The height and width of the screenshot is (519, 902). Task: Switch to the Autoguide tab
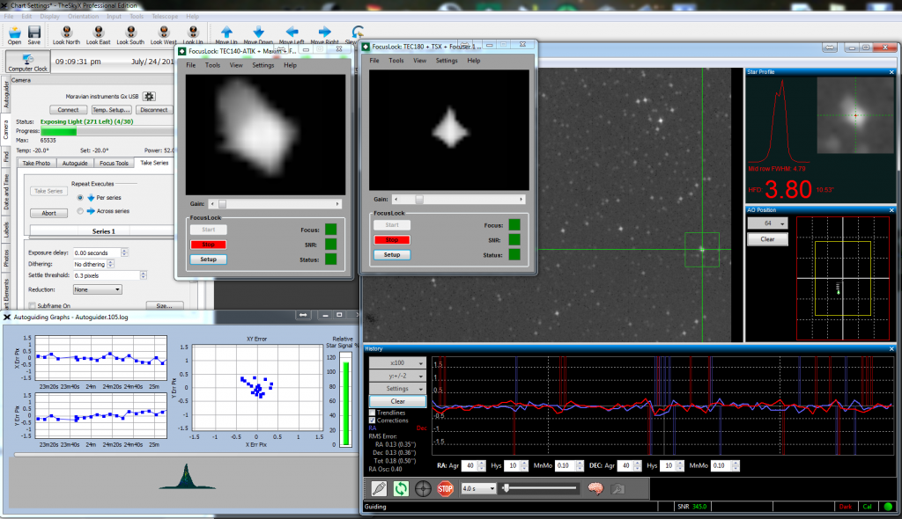pos(74,163)
